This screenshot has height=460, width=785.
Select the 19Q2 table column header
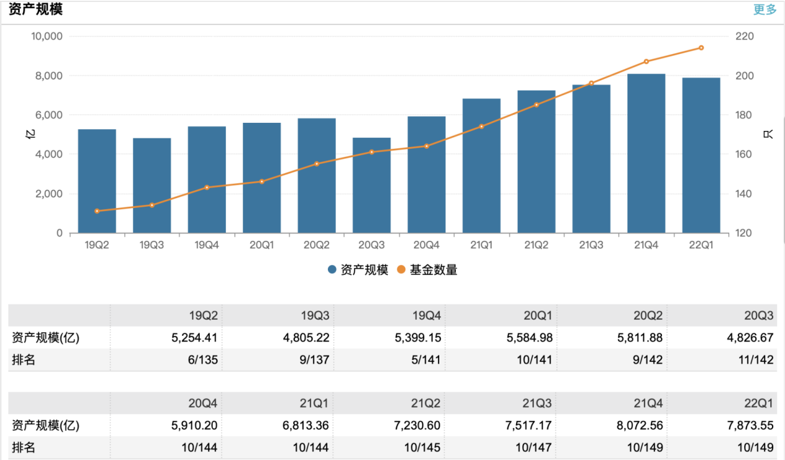coord(204,316)
